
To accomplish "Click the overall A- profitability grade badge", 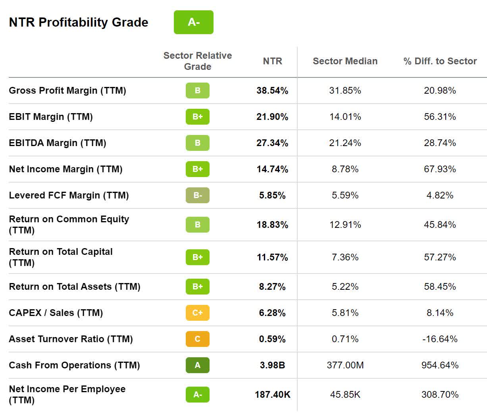I will click(193, 22).
